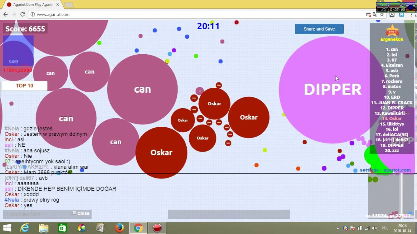417x234 pixels.
Task: Click 11. JUAN EL CRACK in the leaderboard
Action: (x=392, y=103)
